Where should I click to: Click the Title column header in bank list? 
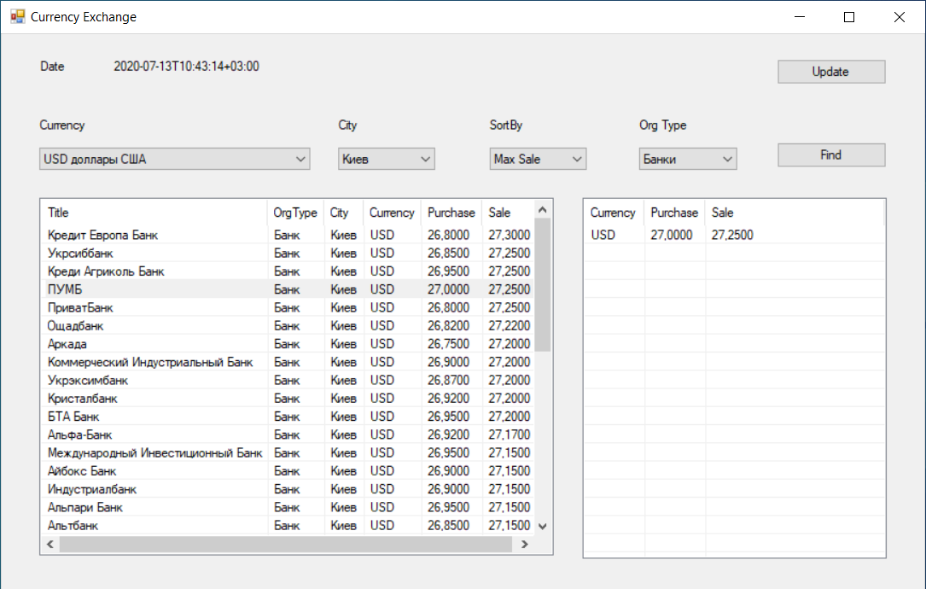[154, 213]
